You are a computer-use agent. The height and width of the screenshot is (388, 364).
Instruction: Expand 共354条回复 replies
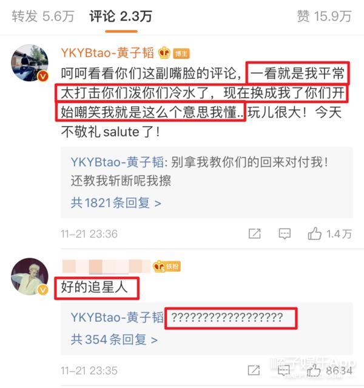(114, 339)
